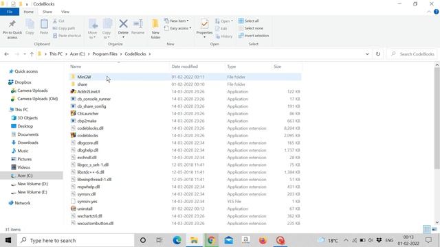Select symsrv.yes file
This screenshot has height=247, width=440.
click(185, 201)
